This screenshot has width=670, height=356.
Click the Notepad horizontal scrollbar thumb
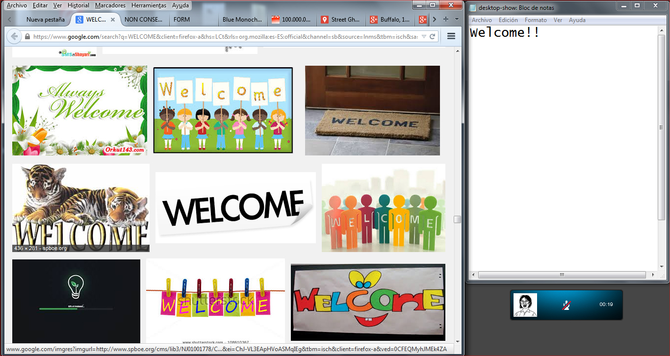pyautogui.click(x=562, y=275)
